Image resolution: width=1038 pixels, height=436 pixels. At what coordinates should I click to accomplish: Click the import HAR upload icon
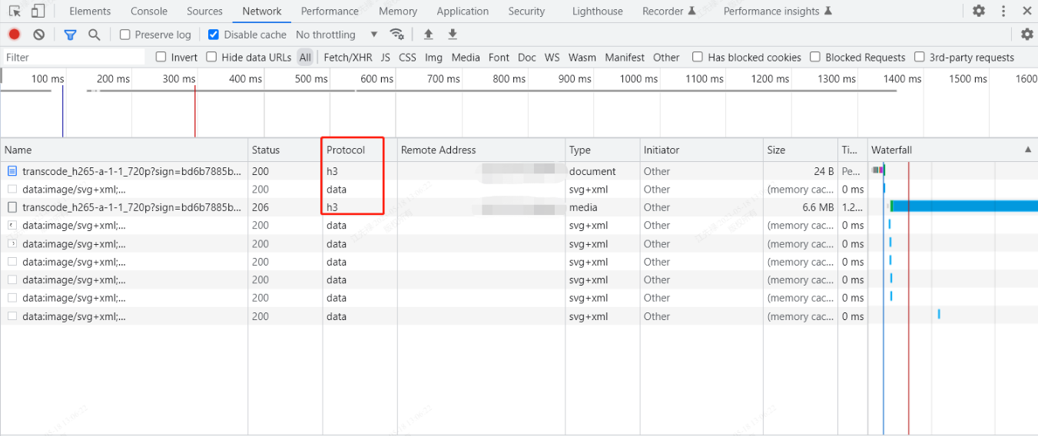(429, 35)
